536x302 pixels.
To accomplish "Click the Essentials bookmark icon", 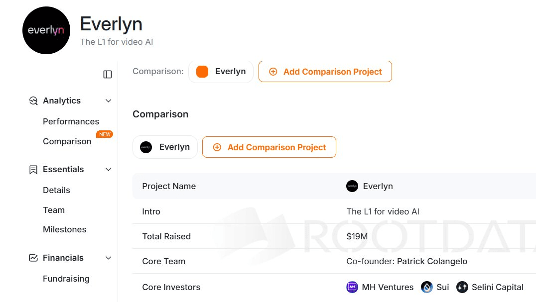I will point(33,170).
